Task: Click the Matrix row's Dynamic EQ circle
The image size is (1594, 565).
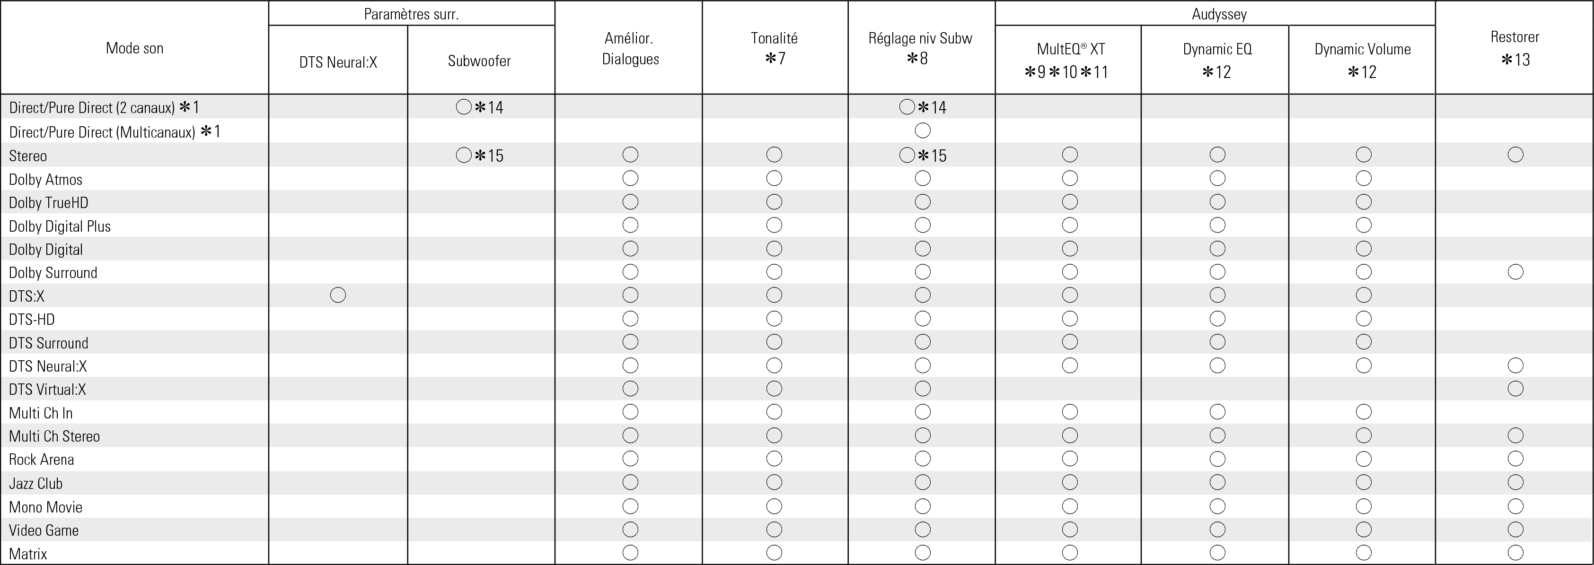Action: pos(1217,553)
